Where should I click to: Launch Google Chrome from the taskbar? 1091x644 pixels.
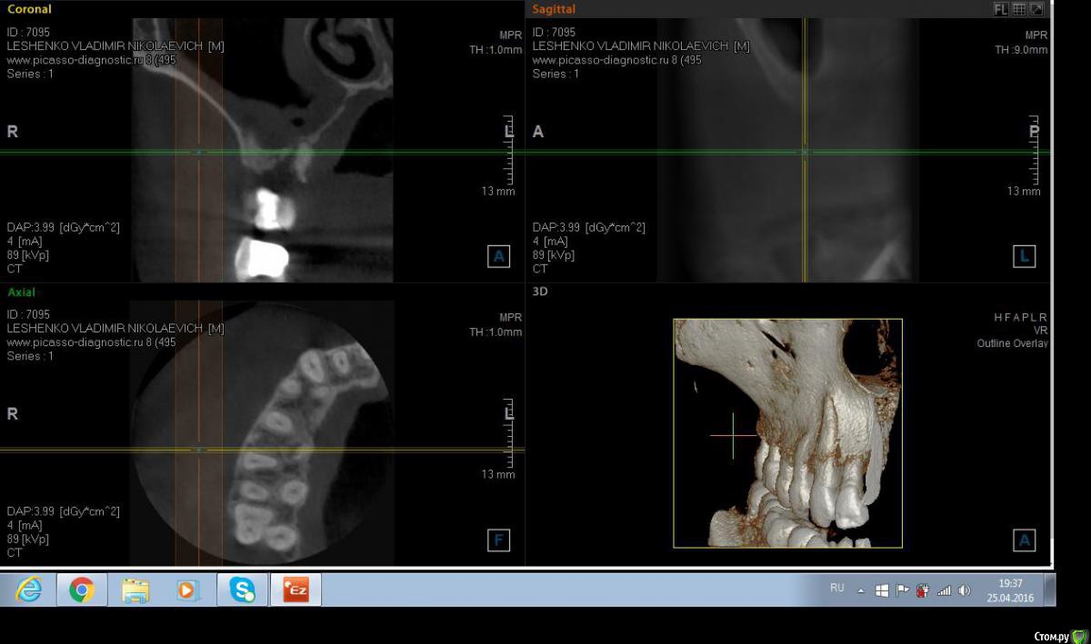point(82,590)
